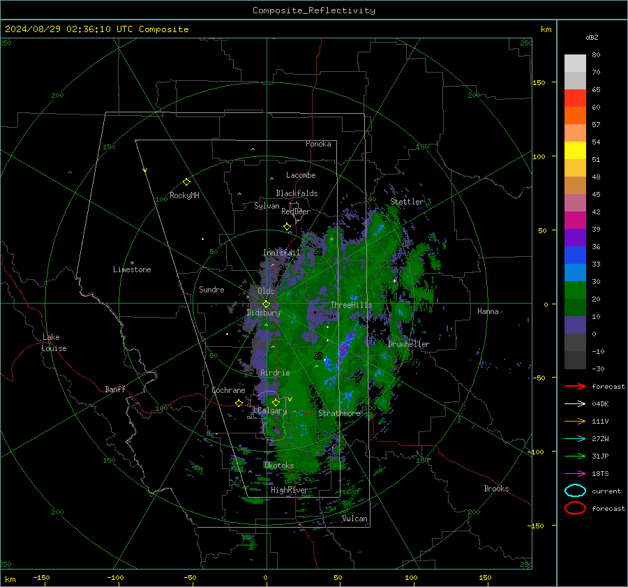Click the green 31JP arrow in legend
The height and width of the screenshot is (587, 628).
(575, 456)
